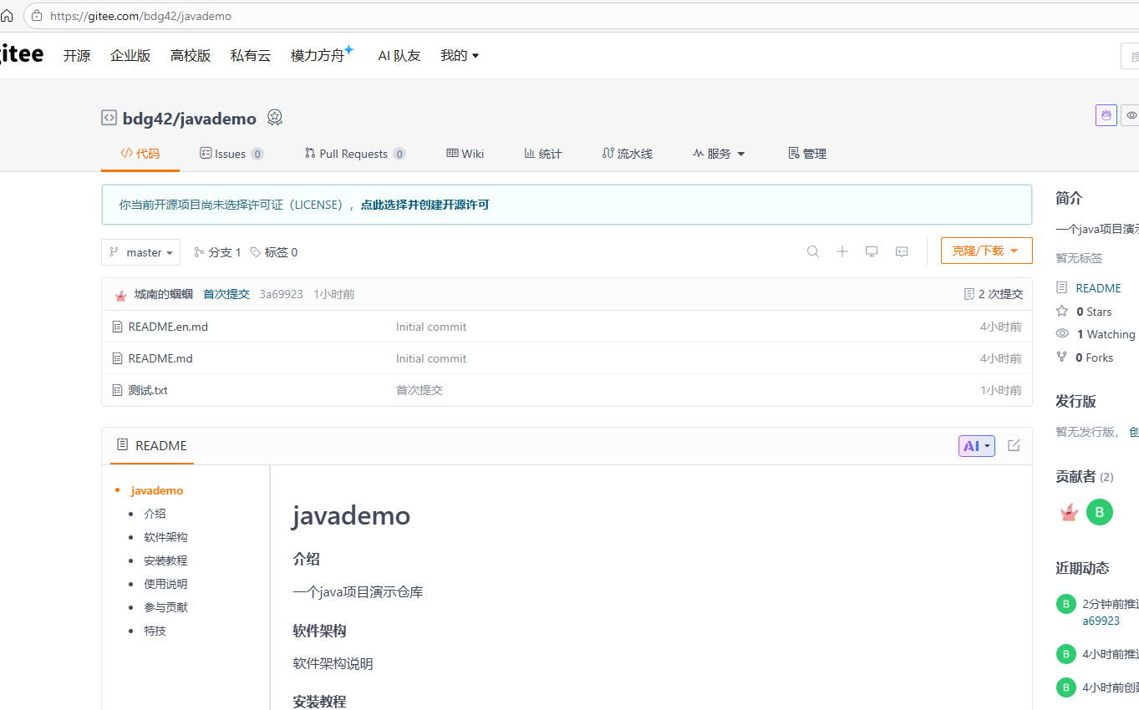
Task: Open the README.md file
Action: pyautogui.click(x=160, y=358)
